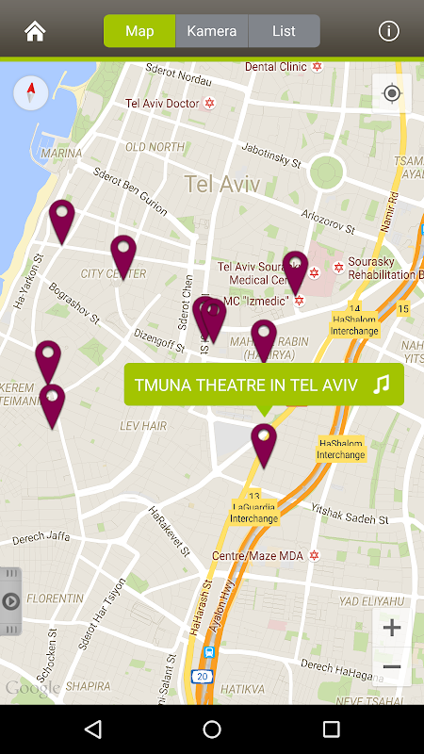Viewport: 424px width, 754px height.
Task: Select the lower pin near Kerem Hateimanim
Action: coord(53,406)
